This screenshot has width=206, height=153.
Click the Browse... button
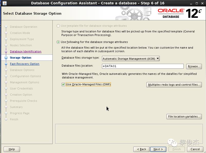tap(194, 66)
